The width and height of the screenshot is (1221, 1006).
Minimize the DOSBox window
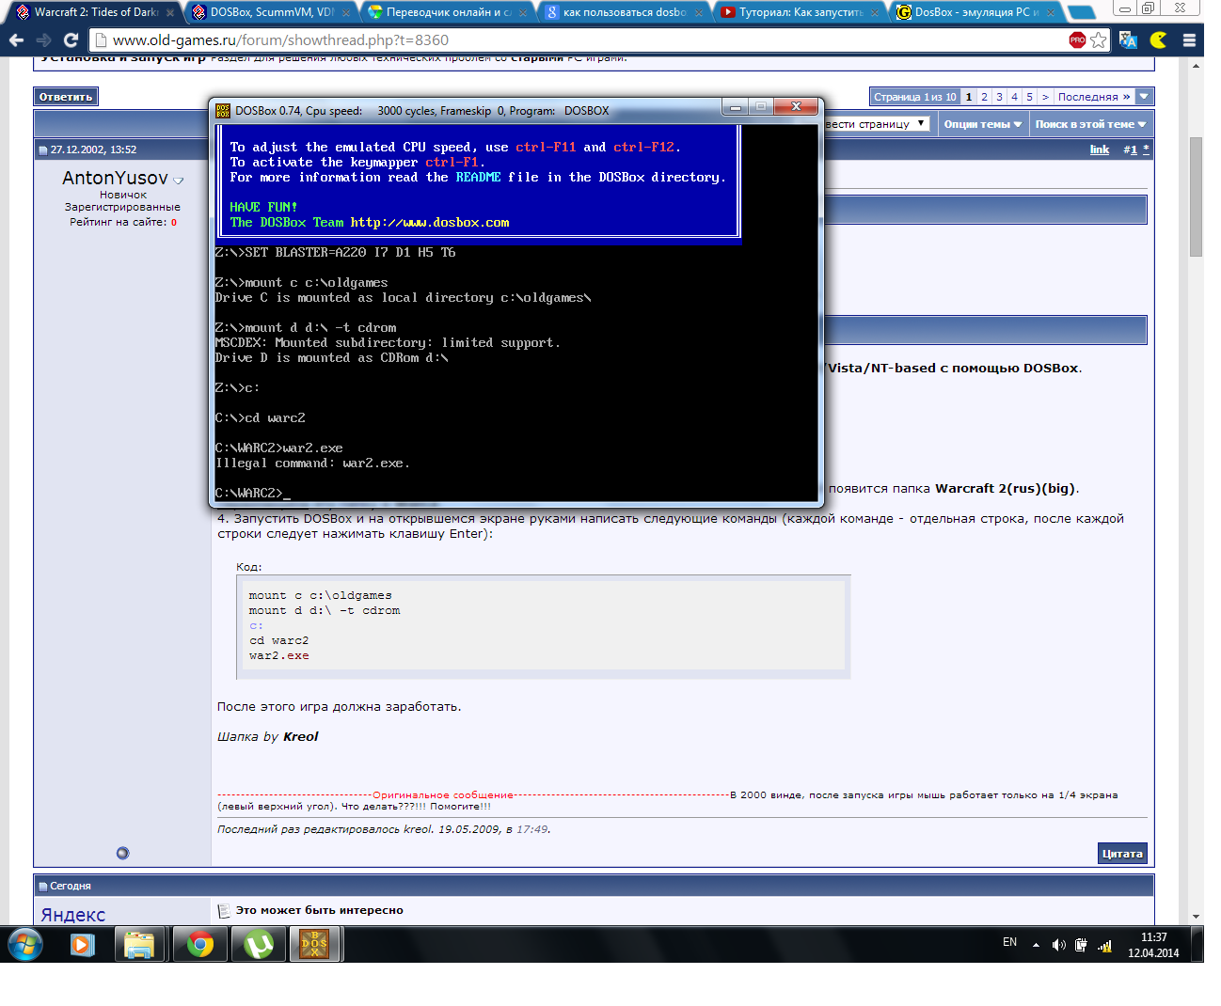click(736, 107)
